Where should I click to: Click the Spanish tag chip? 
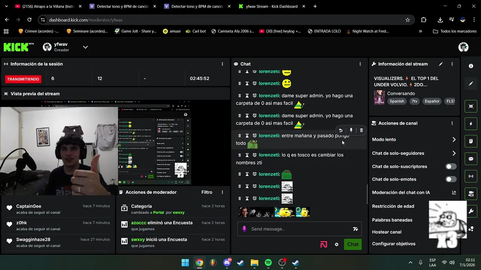397,101
